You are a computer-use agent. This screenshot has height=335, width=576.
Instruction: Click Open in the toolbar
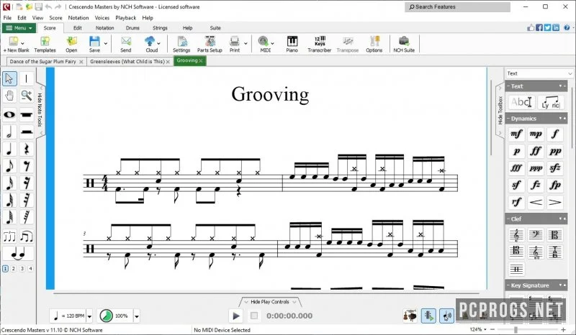point(71,45)
